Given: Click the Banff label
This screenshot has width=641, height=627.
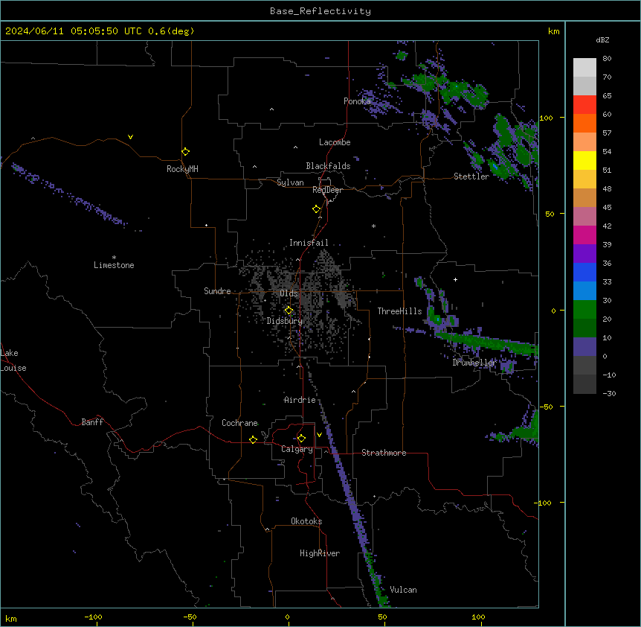Looking at the screenshot, I should coord(92,422).
